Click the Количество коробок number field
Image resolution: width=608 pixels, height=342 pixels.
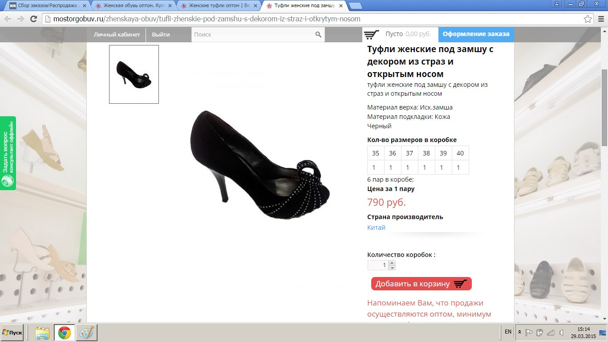[378, 265]
